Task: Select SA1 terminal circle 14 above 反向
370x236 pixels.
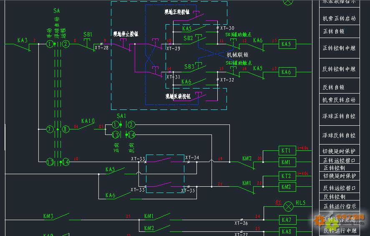Action: click(x=131, y=135)
